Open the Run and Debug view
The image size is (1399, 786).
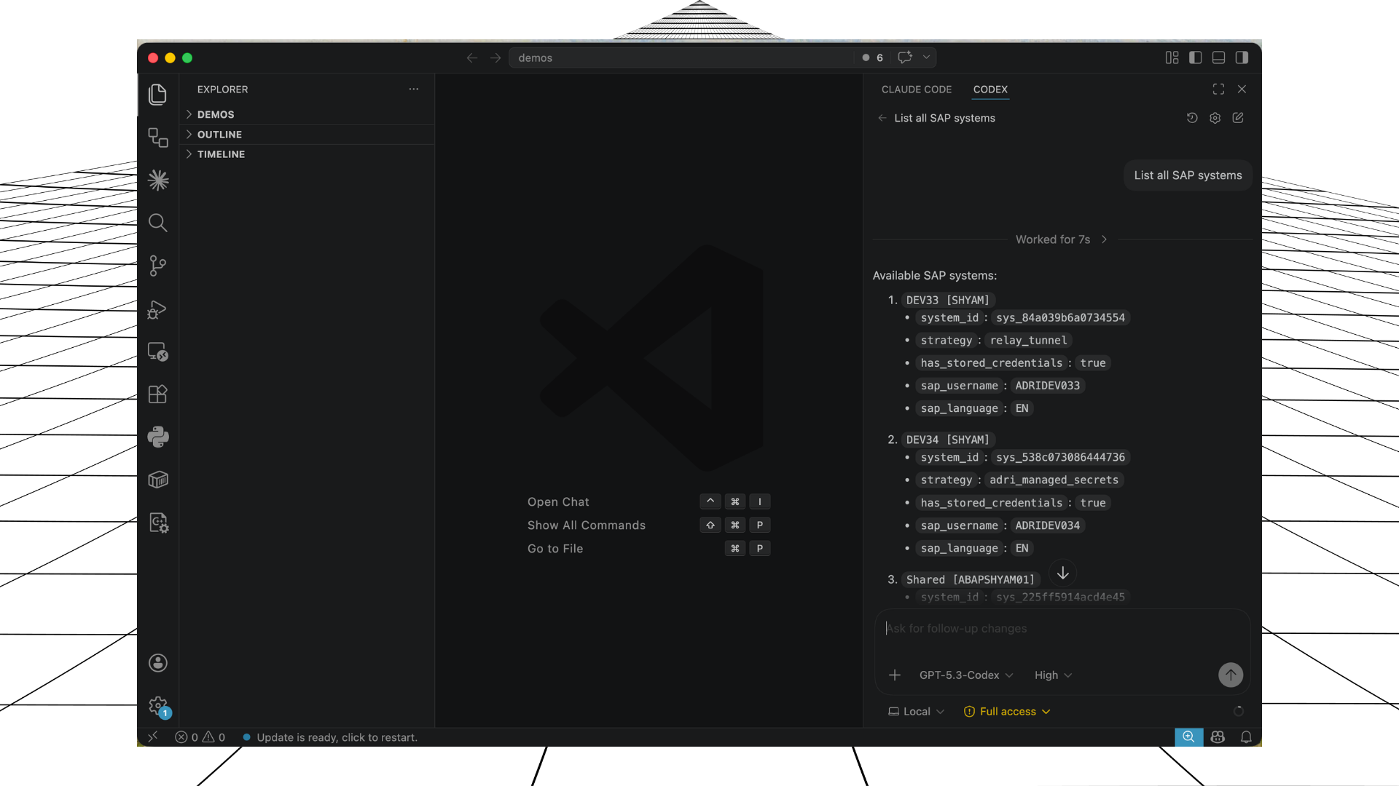coord(157,309)
